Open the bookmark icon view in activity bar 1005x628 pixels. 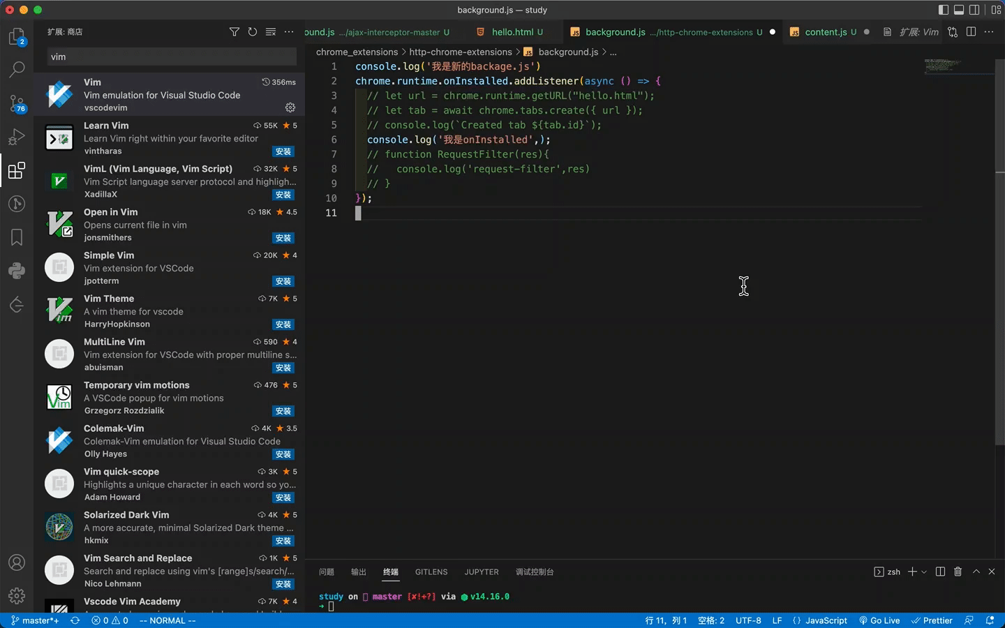point(17,237)
